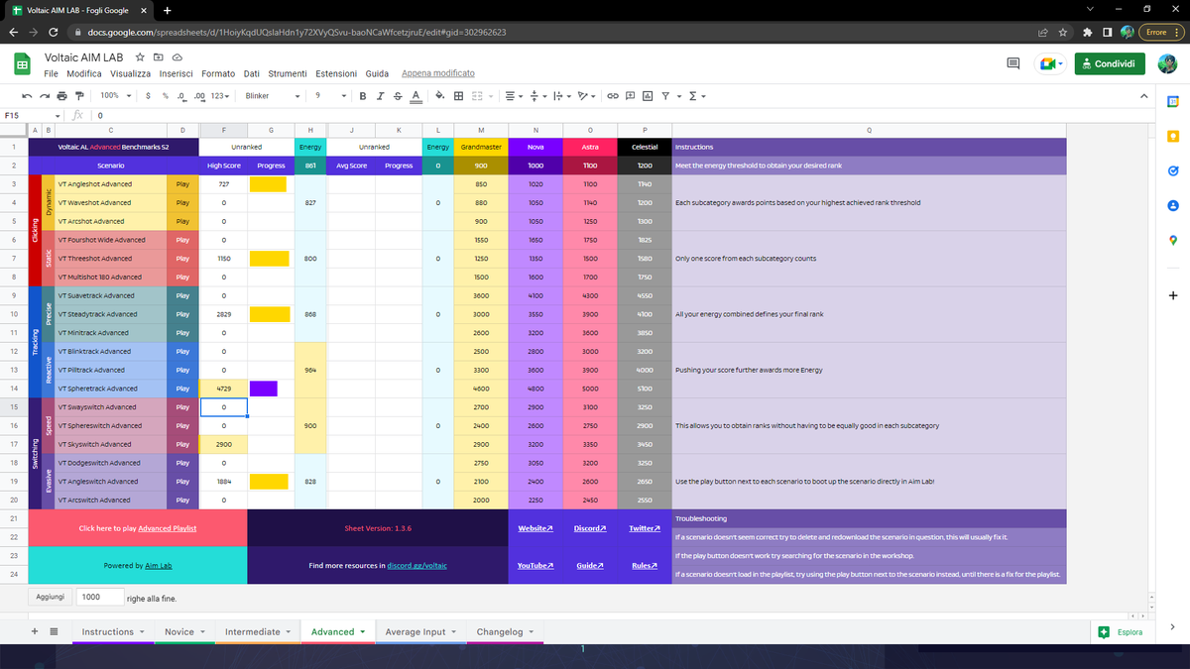Check cloud save status icon

tap(178, 57)
